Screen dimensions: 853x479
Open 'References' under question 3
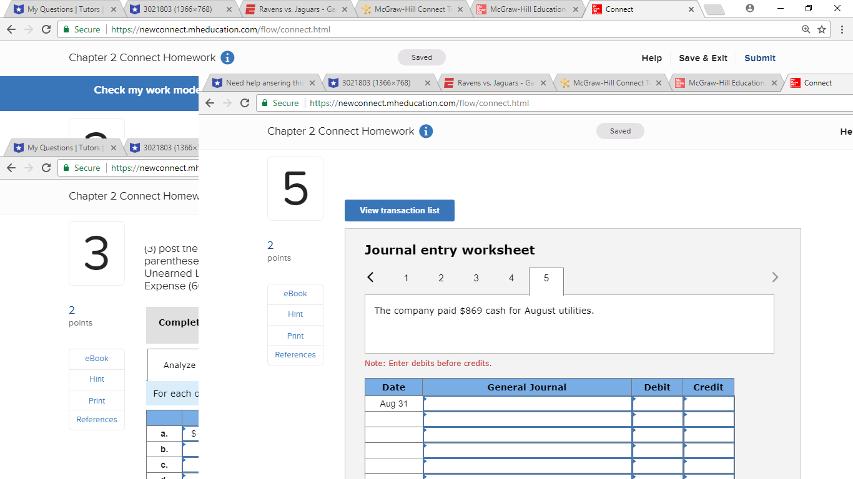pos(97,420)
